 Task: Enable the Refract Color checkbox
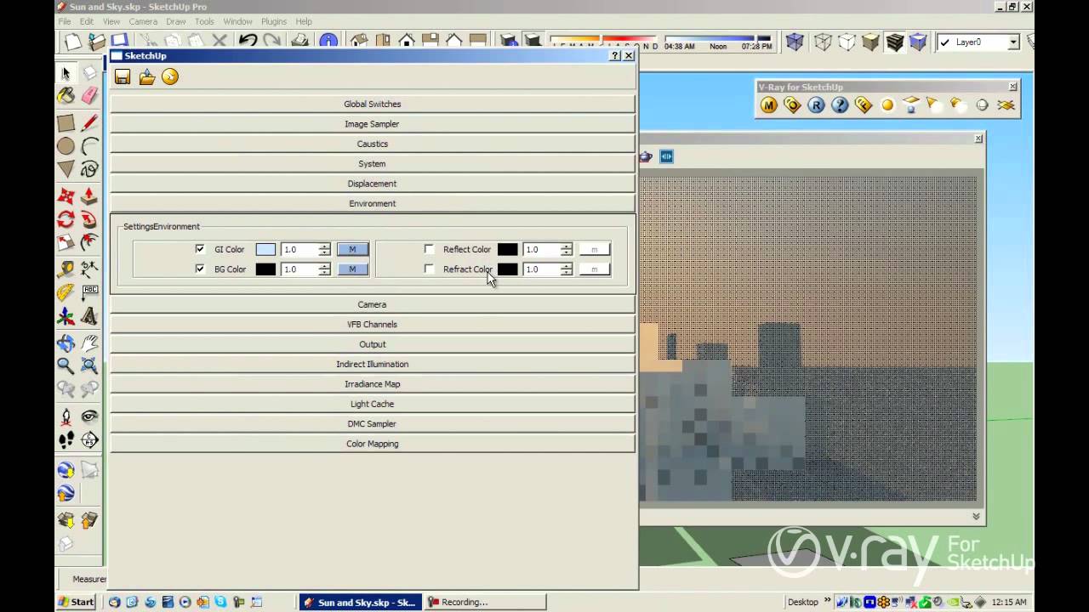click(429, 269)
